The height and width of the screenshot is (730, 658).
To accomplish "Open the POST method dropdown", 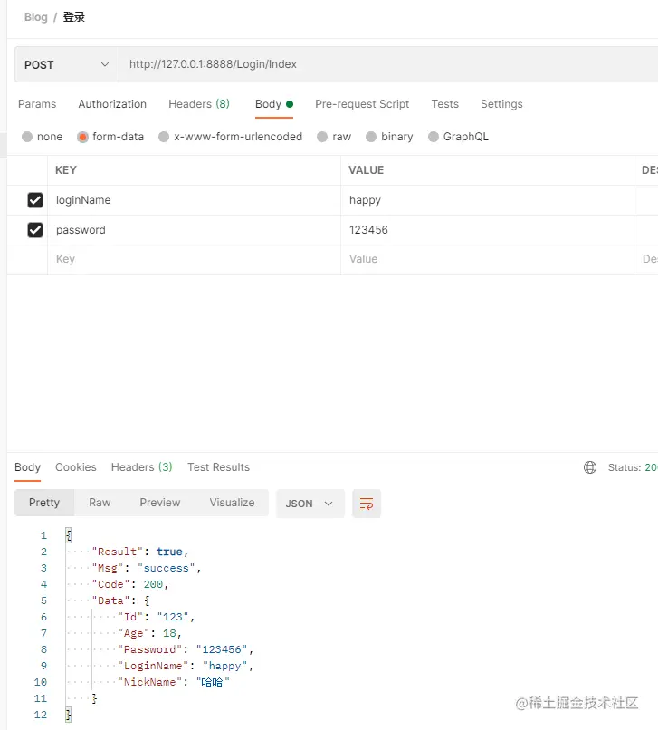I will (67, 64).
